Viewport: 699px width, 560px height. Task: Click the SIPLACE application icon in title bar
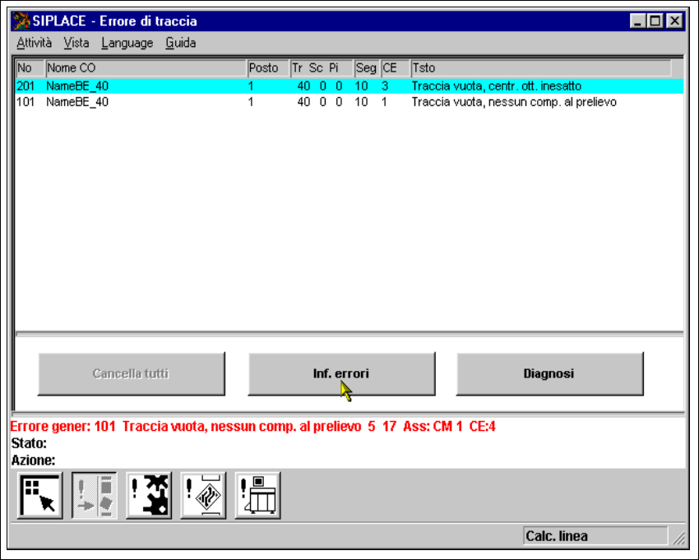pyautogui.click(x=21, y=21)
